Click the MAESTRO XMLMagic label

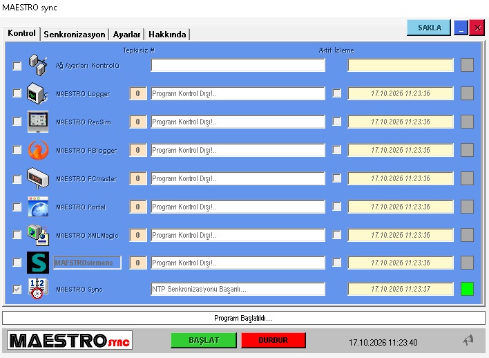(x=87, y=236)
